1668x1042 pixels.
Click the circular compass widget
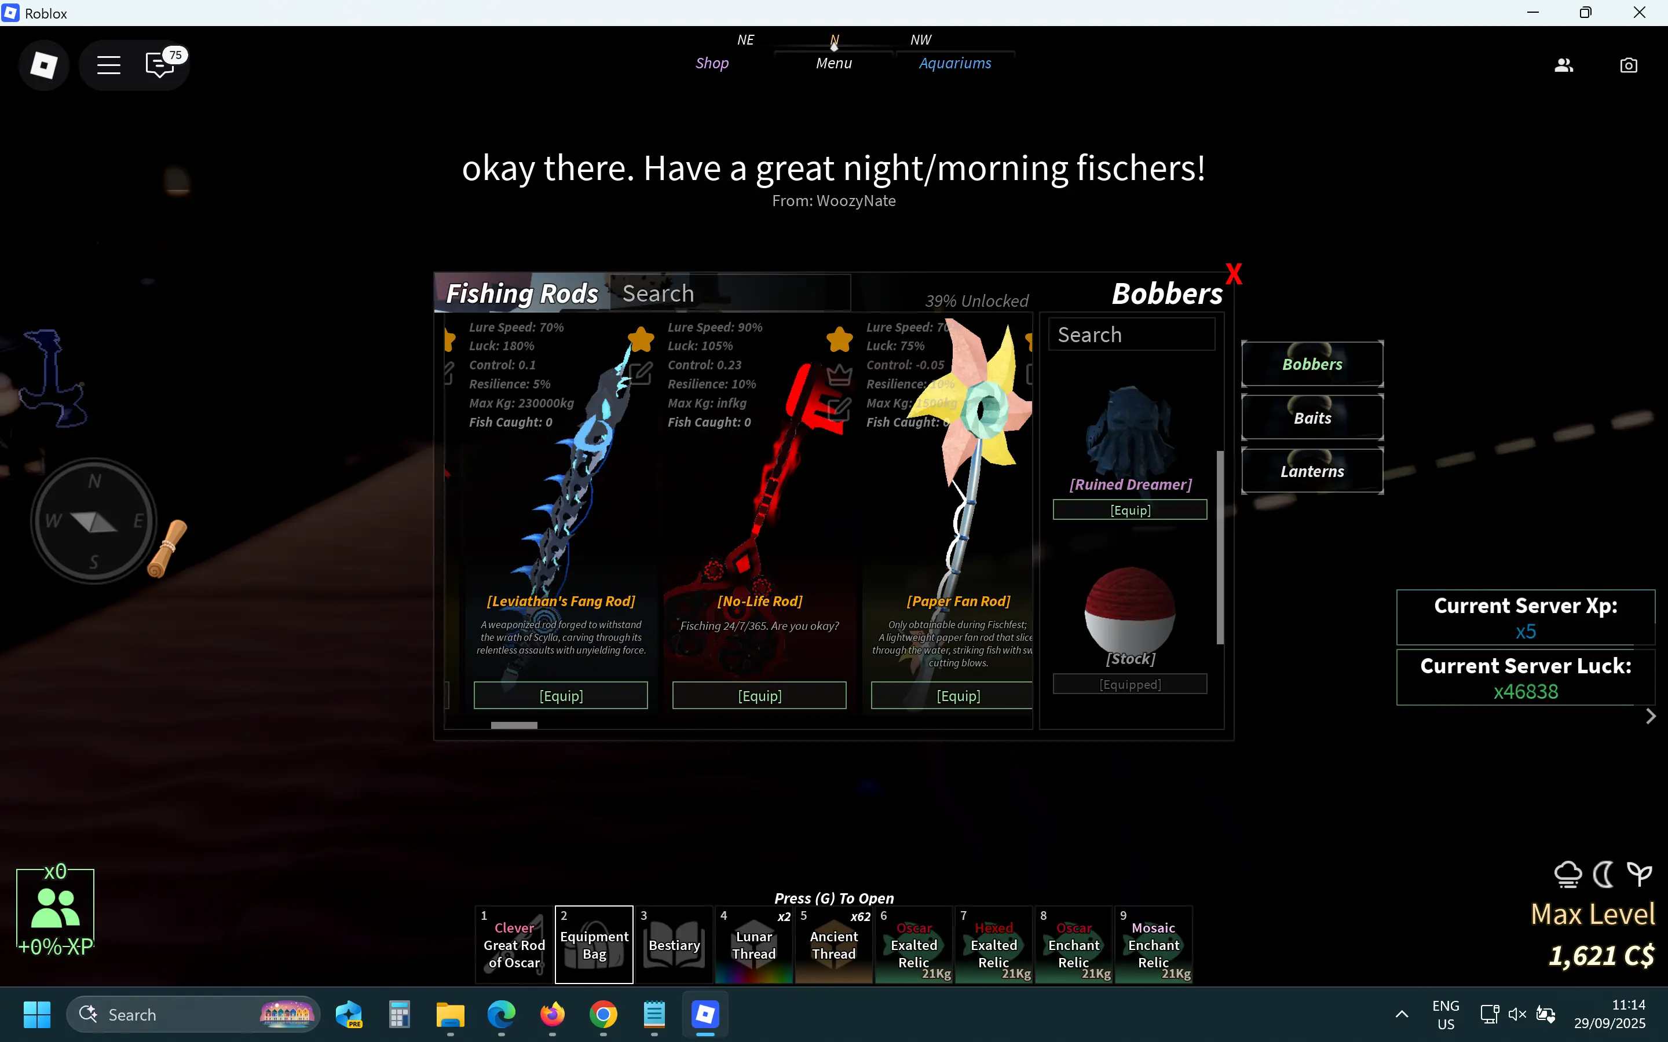point(94,521)
